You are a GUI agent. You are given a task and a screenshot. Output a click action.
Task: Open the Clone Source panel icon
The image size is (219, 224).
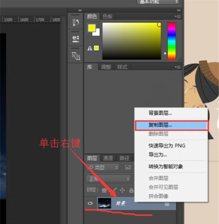click(76, 56)
